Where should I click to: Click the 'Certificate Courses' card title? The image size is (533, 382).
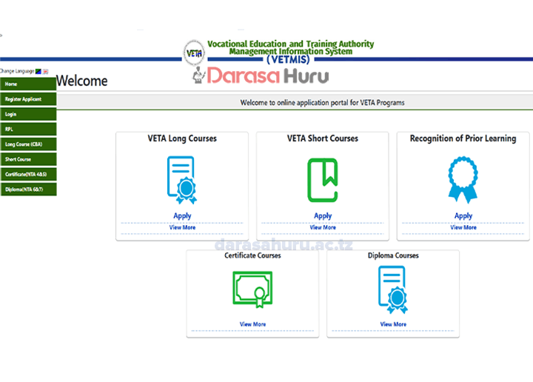(252, 255)
